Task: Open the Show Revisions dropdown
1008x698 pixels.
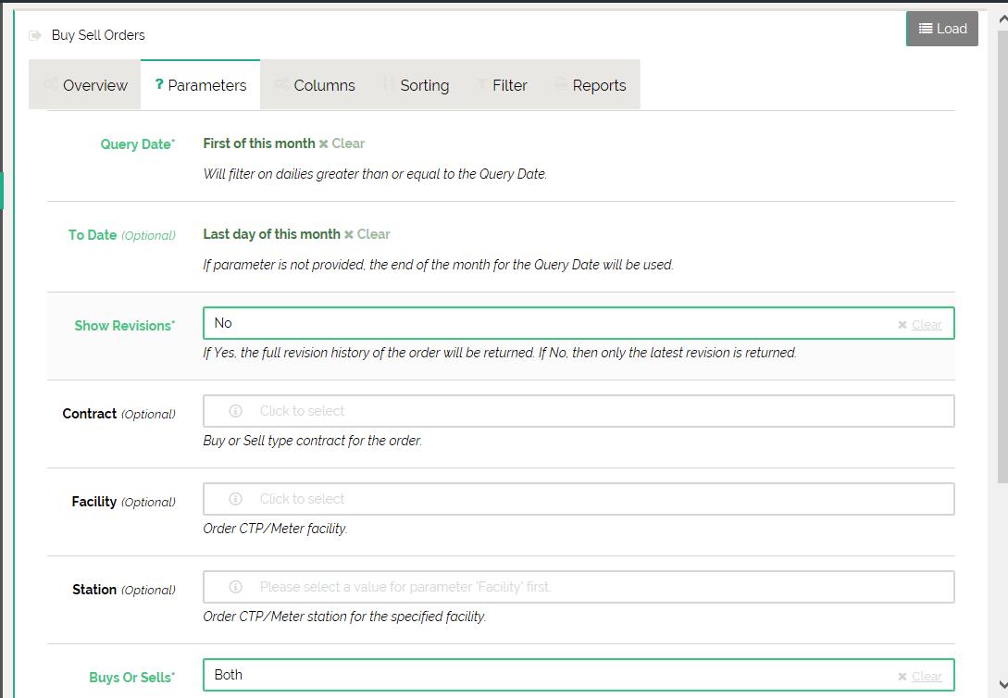Action: click(x=546, y=323)
